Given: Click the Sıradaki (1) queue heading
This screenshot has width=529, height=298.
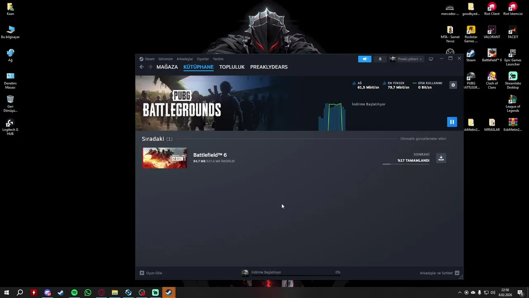Looking at the screenshot, I should 157,139.
